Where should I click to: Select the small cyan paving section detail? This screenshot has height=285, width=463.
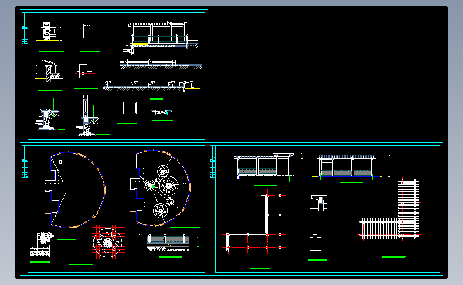161,112
